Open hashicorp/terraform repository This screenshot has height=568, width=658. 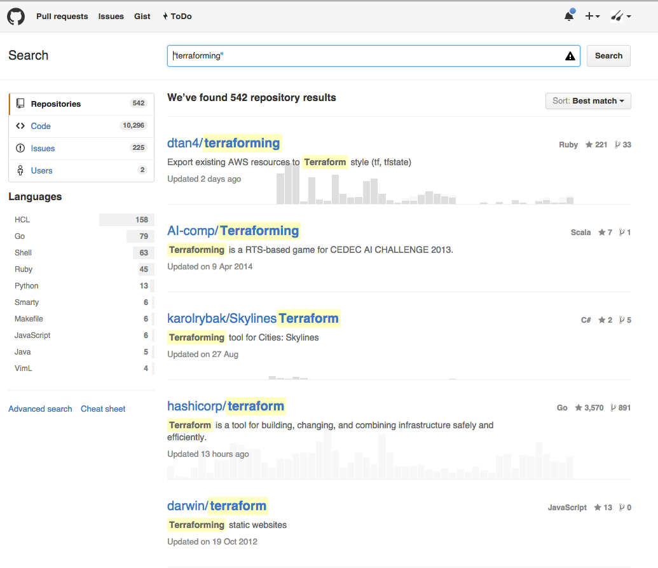coord(226,406)
